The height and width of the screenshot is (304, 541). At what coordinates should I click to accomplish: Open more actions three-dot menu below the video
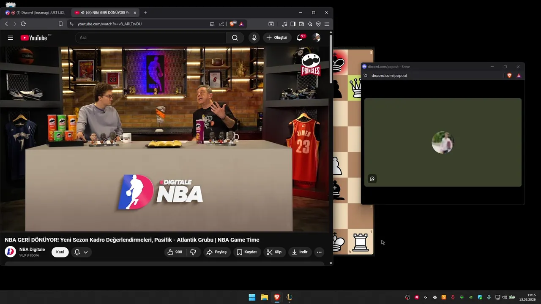[x=319, y=252]
